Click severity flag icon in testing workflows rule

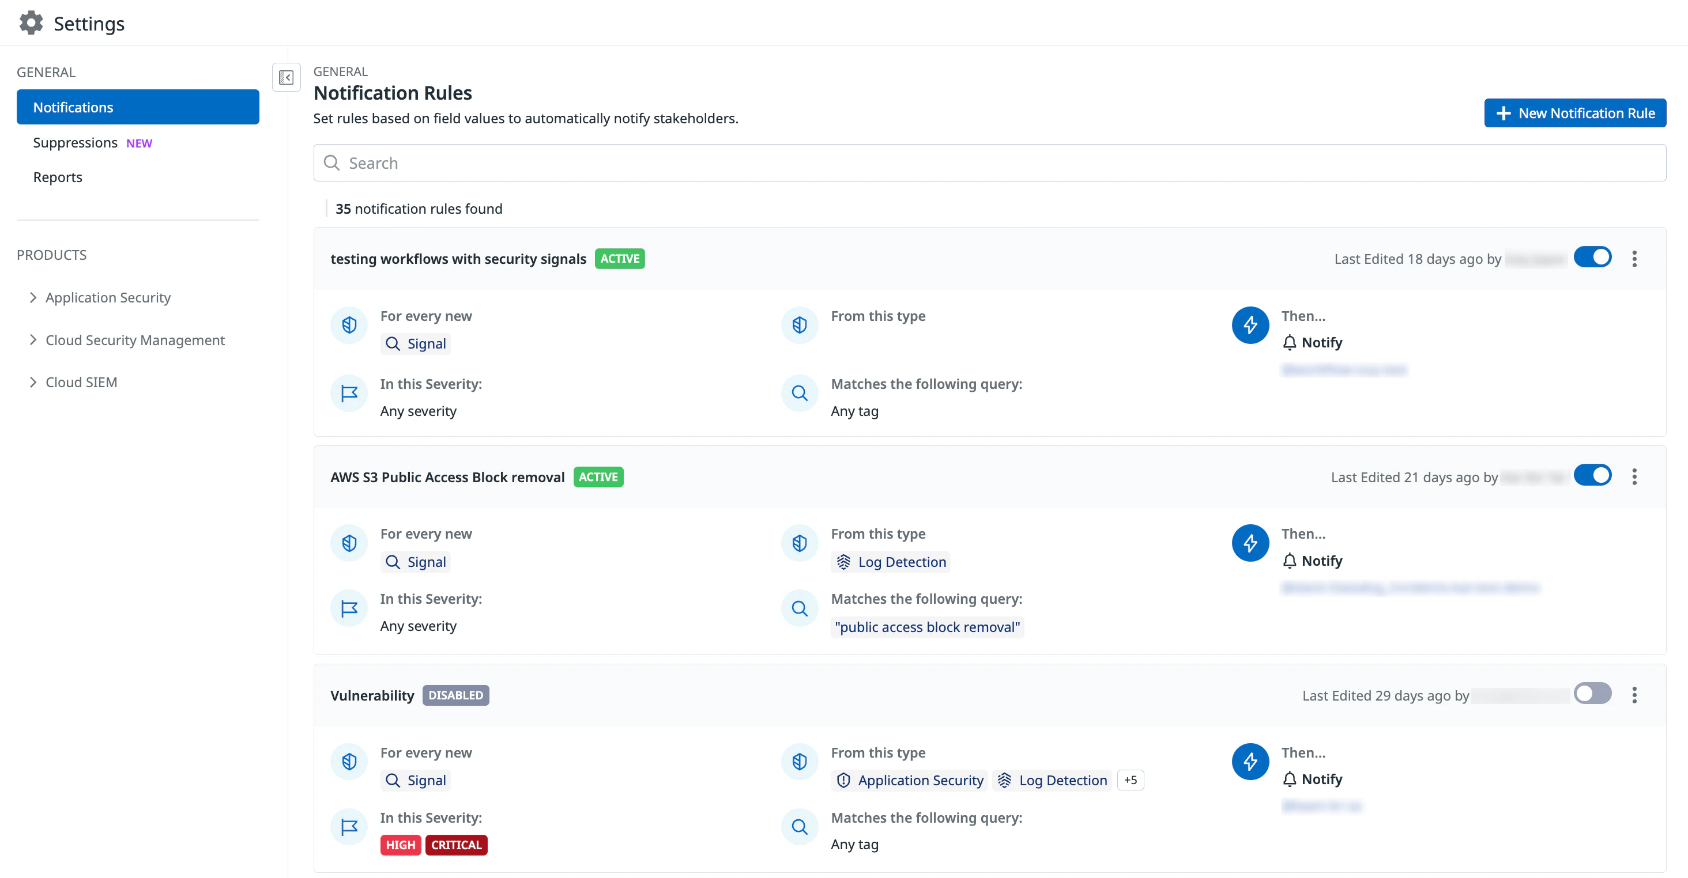coord(349,393)
